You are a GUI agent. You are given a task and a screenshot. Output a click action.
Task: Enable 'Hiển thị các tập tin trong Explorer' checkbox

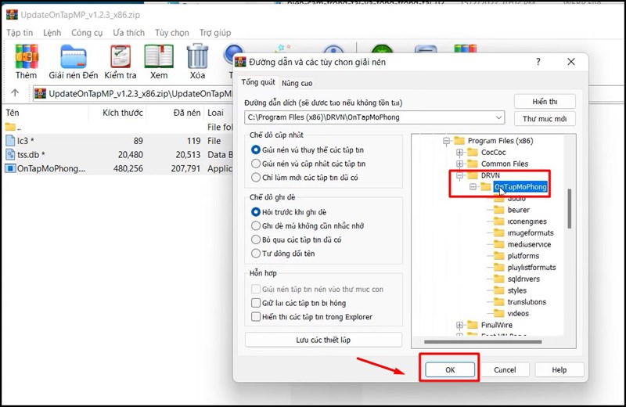256,316
